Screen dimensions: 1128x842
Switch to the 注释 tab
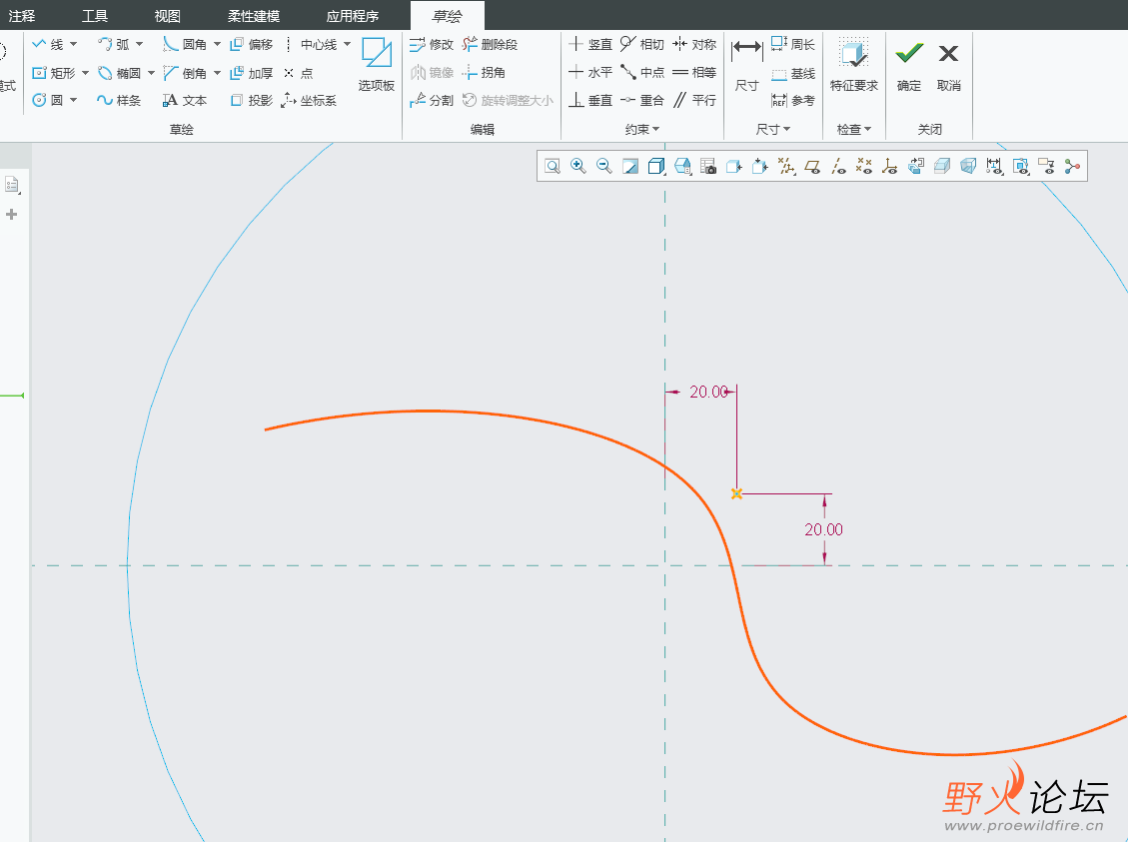click(22, 16)
